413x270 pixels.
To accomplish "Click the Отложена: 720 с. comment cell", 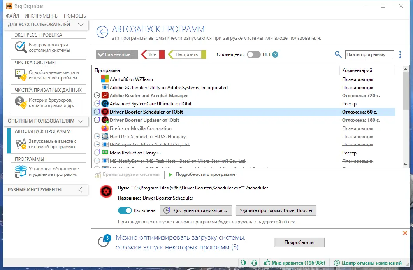I will tap(361, 96).
